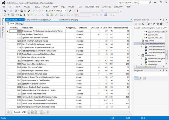Switch to MainForm.cs [Design] tab

[x=68, y=20]
